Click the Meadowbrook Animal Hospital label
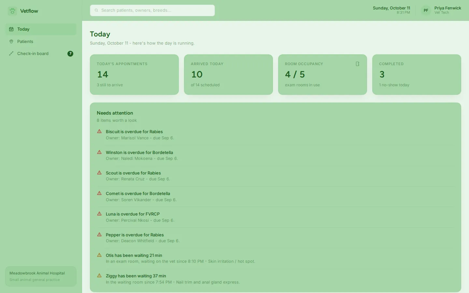 coord(37,273)
